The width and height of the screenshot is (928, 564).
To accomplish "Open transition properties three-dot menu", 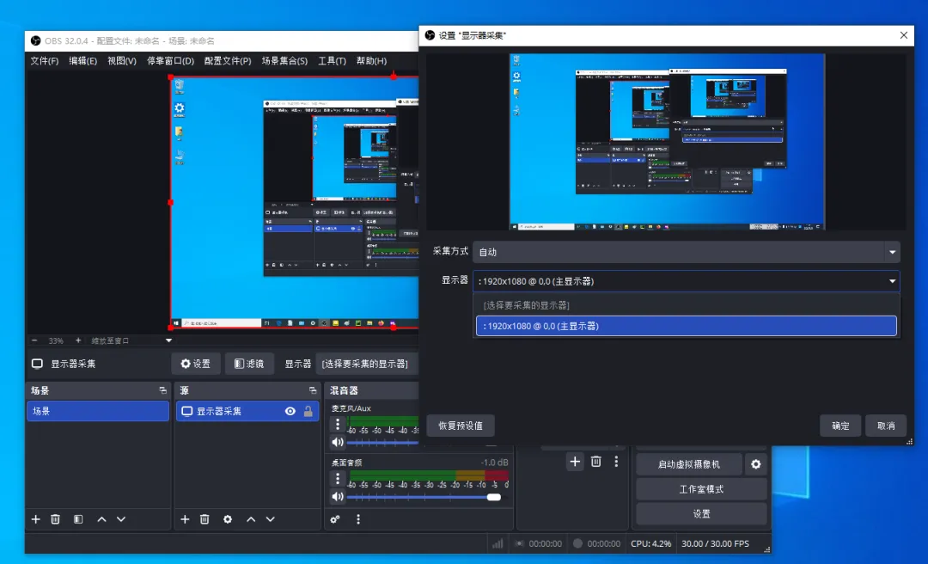I will point(616,462).
